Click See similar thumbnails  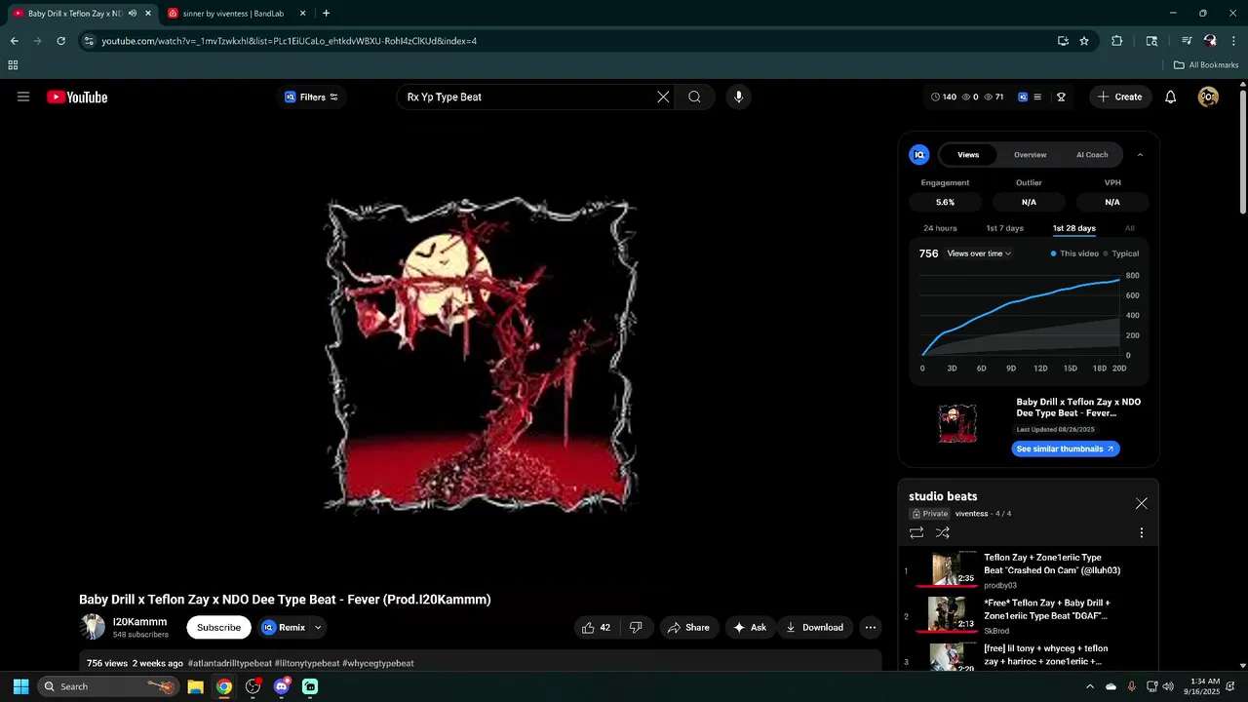1065,448
